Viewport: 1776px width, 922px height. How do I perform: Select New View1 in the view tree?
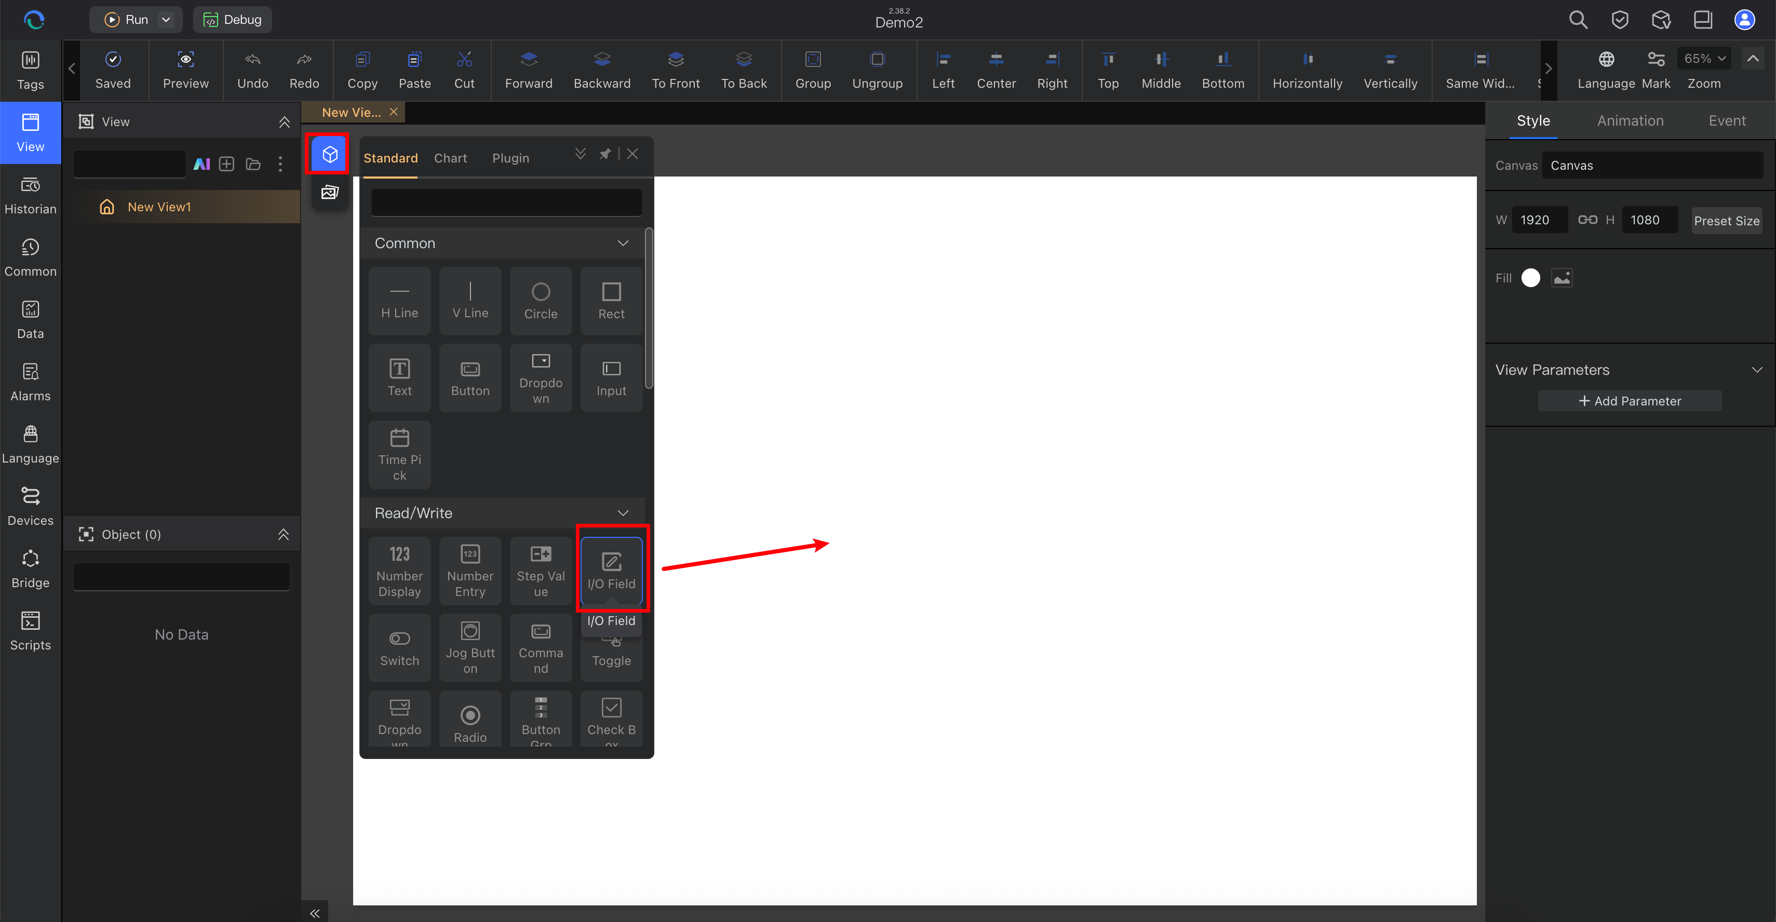[181, 207]
